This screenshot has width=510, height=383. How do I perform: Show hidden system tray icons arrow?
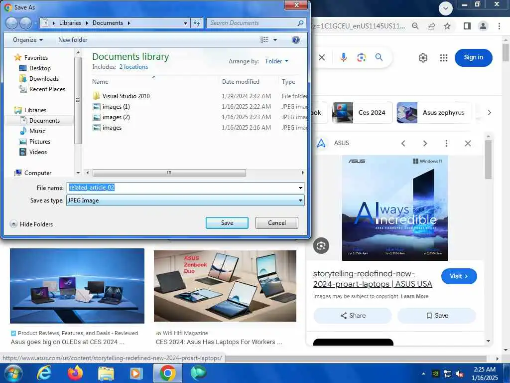423,374
